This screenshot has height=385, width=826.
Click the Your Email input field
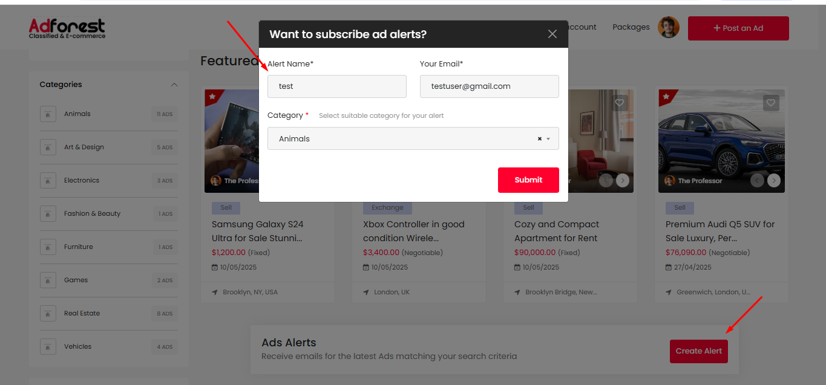[489, 86]
